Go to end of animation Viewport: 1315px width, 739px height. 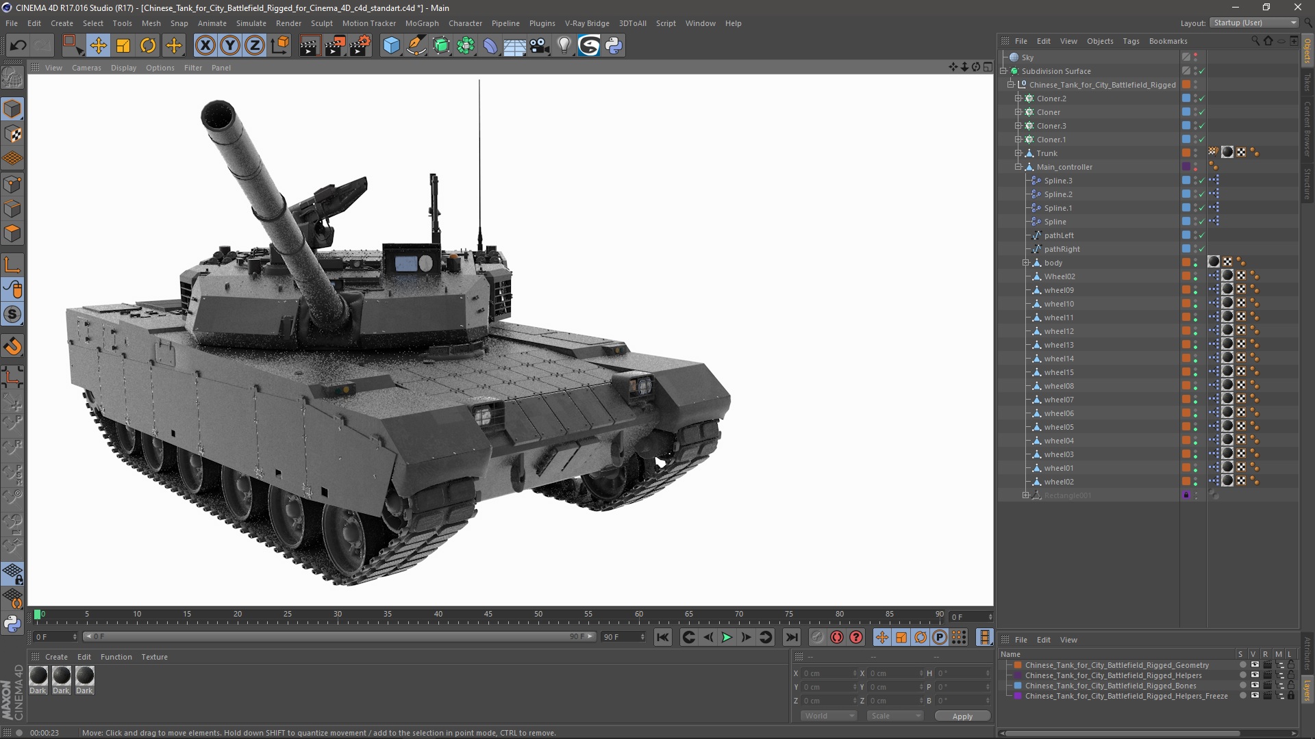point(791,637)
